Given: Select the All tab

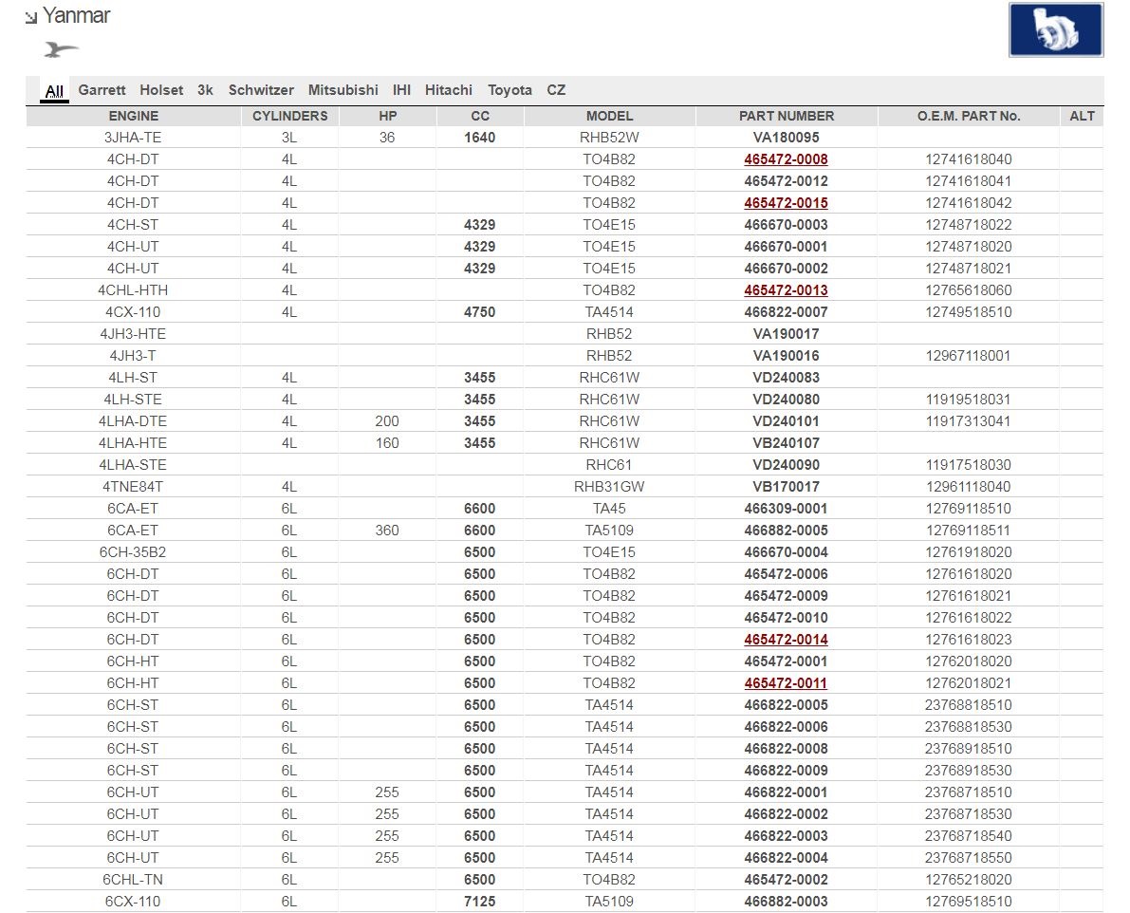Looking at the screenshot, I should 54,91.
